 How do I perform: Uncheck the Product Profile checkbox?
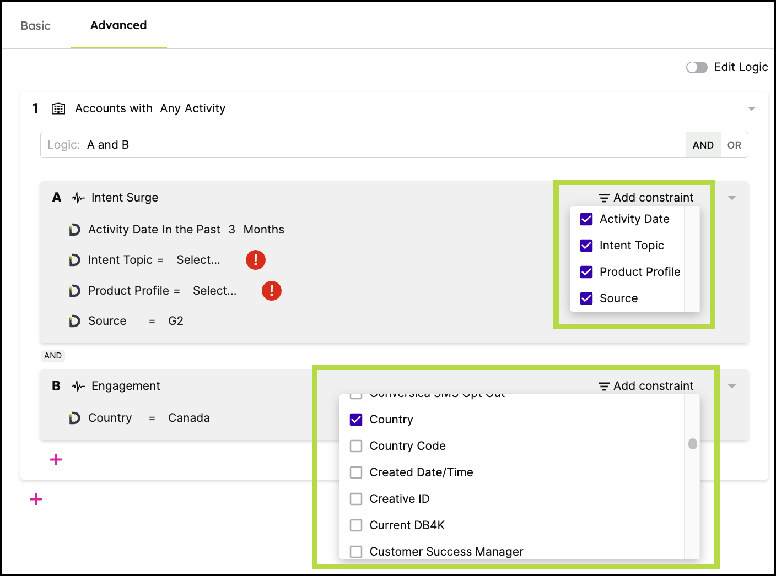(x=586, y=272)
